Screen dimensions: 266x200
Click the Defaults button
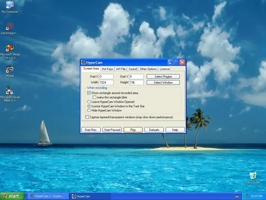coord(154,130)
